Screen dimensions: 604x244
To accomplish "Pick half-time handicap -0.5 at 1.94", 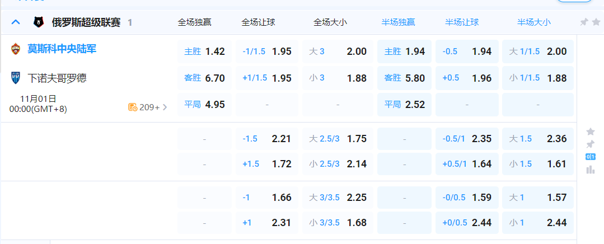I will click(467, 51).
